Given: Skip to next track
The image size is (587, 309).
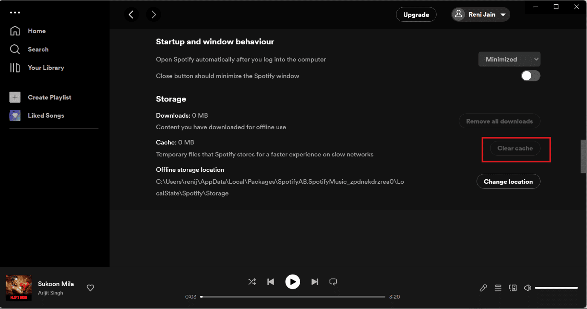Looking at the screenshot, I should pyautogui.click(x=315, y=282).
